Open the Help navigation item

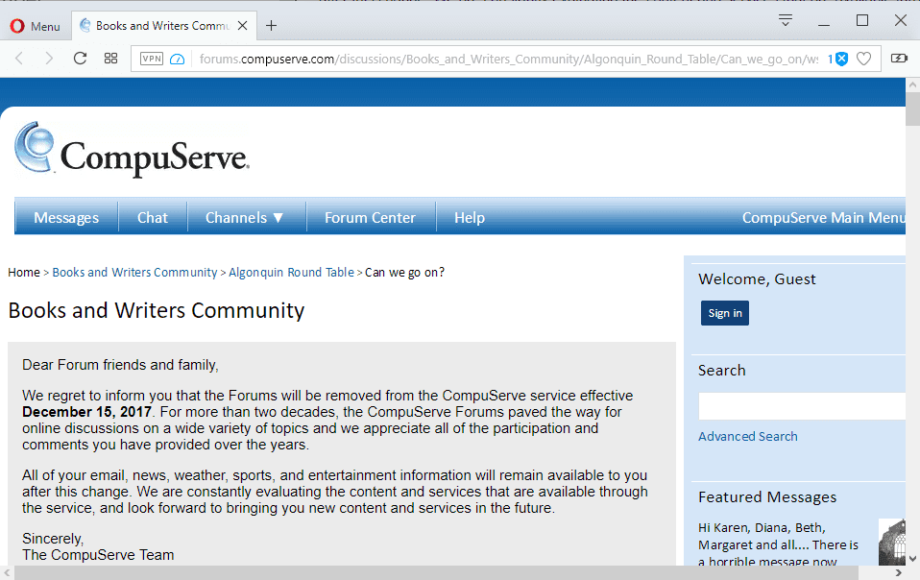[x=470, y=218]
